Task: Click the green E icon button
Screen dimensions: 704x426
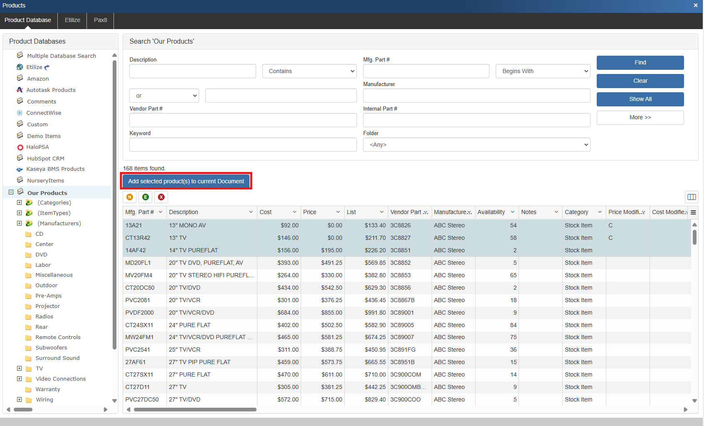Action: tap(146, 197)
